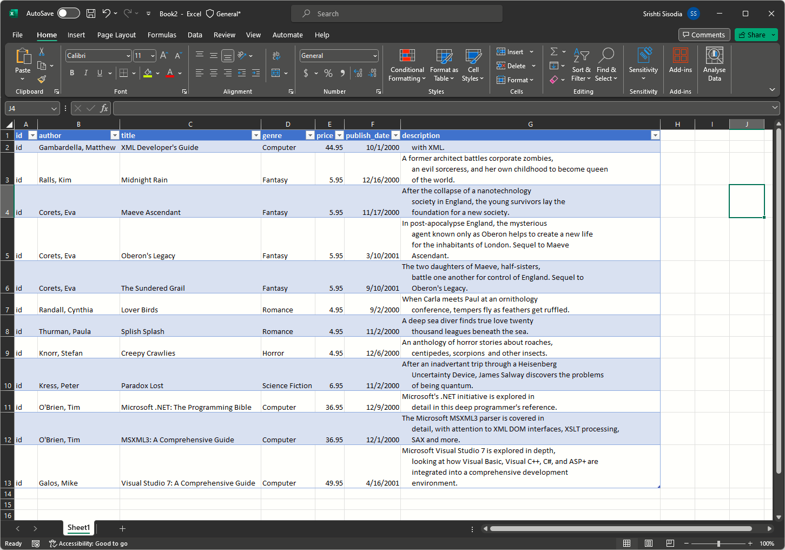The width and height of the screenshot is (785, 550).
Task: Click the Share button
Action: click(x=751, y=35)
